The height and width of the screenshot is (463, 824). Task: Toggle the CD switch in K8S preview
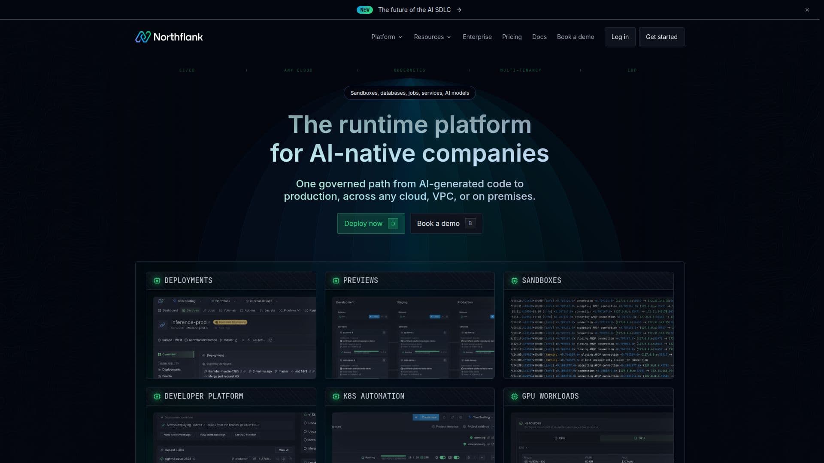pyautogui.click(x=457, y=457)
